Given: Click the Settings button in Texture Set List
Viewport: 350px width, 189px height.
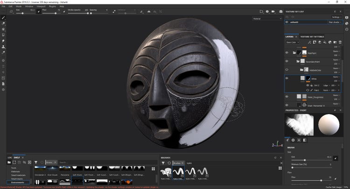Looking at the screenshot, I should pos(336,17).
